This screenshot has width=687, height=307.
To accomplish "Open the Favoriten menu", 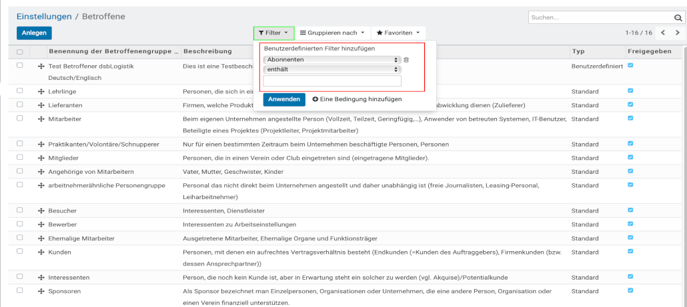I will click(398, 33).
